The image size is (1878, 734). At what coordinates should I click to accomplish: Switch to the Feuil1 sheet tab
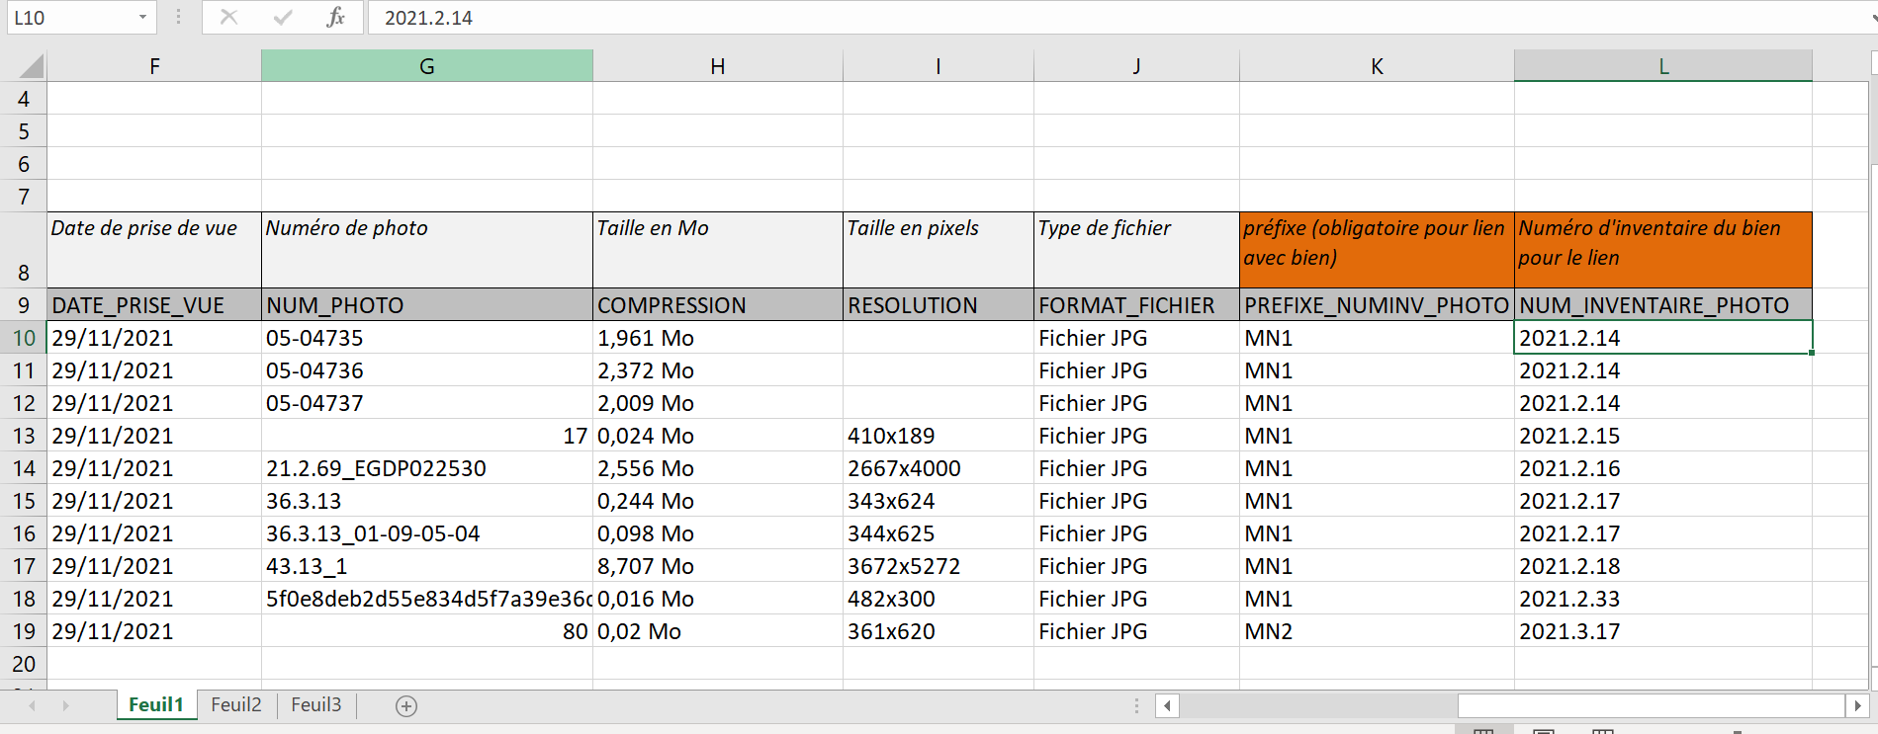[x=156, y=704]
